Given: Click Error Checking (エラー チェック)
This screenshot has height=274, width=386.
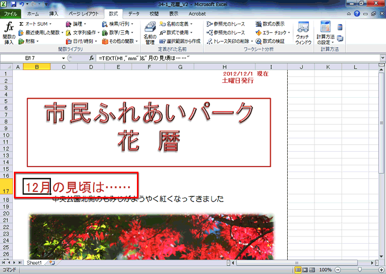Looking at the screenshot, I should (273, 32).
